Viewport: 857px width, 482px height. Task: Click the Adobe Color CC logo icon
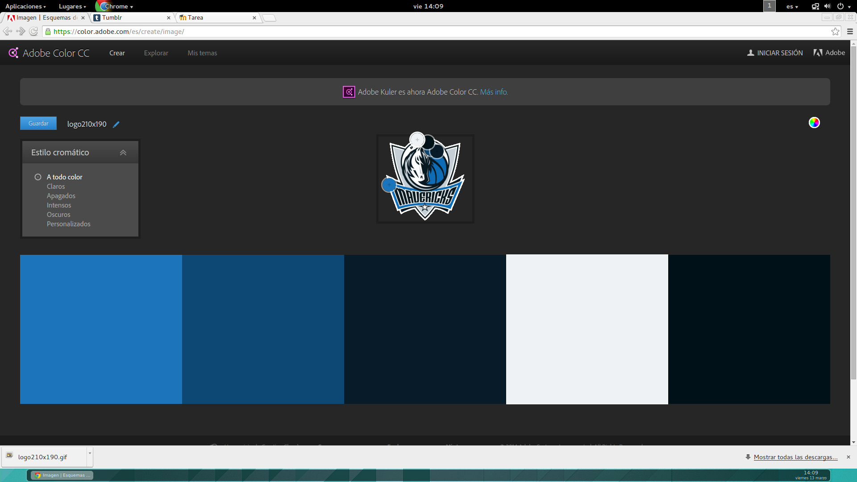click(13, 53)
